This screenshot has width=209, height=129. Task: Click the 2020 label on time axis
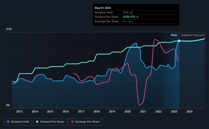point(128,112)
